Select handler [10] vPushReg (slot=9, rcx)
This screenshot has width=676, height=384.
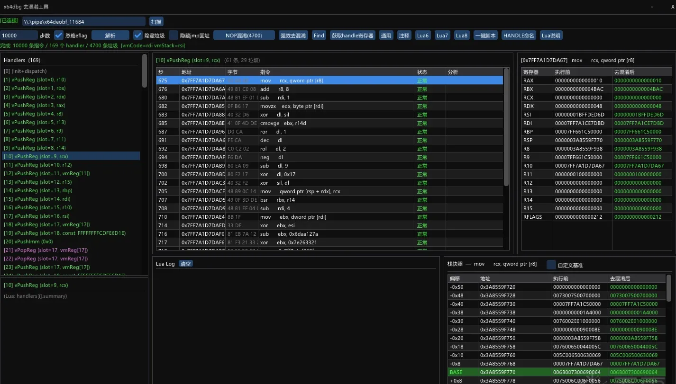point(72,156)
